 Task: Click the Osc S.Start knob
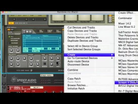pyautogui.click(x=45, y=58)
